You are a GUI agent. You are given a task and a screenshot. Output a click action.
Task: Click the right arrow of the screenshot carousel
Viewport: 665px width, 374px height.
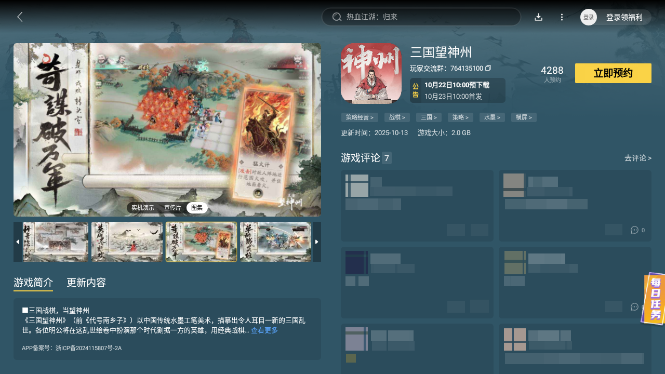[317, 242]
